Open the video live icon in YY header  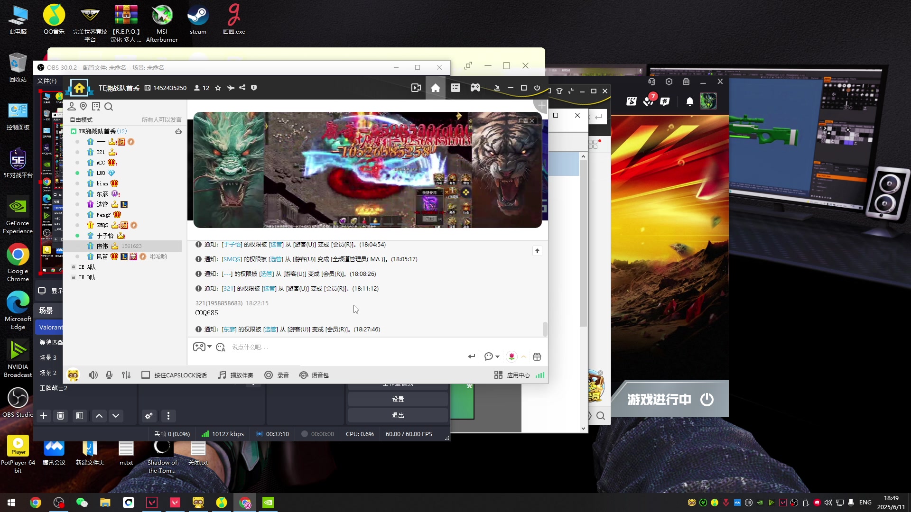pos(416,88)
